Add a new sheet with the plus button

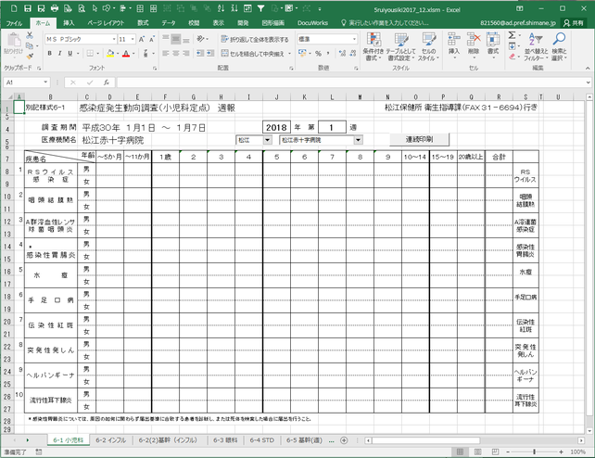point(344,440)
